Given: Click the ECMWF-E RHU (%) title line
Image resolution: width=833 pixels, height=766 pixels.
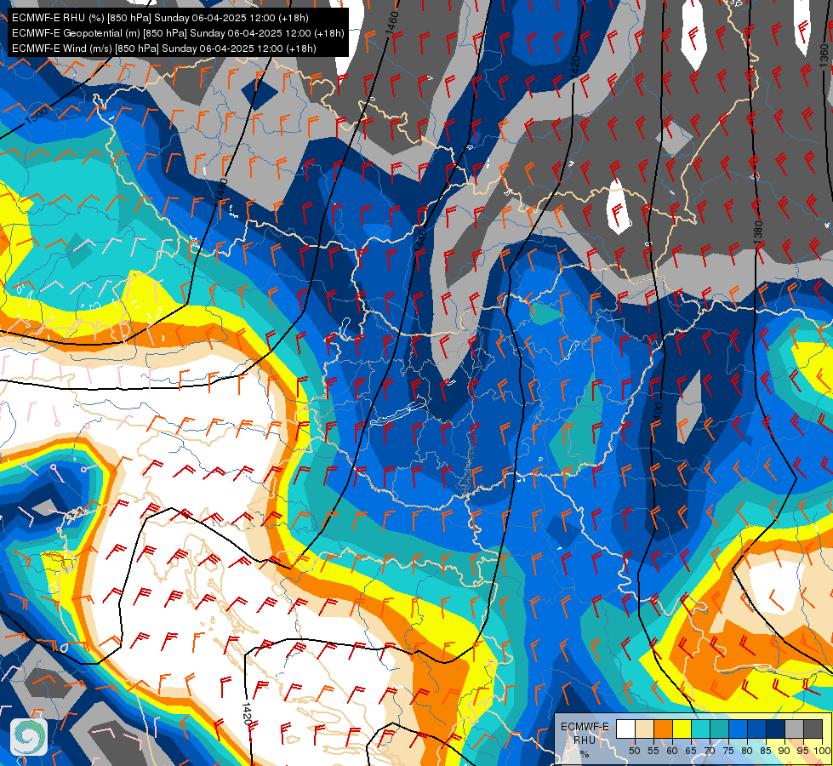Looking at the screenshot, I should [x=160, y=18].
